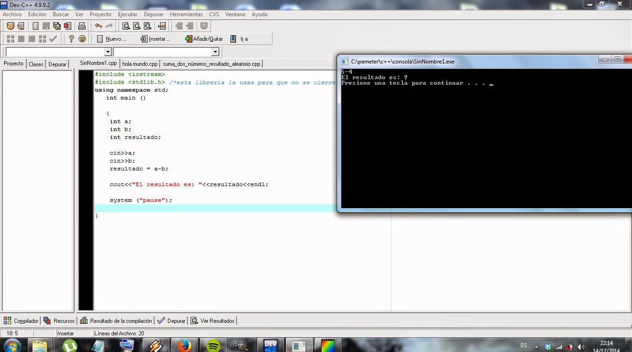Open the Ventana menu

tap(235, 14)
